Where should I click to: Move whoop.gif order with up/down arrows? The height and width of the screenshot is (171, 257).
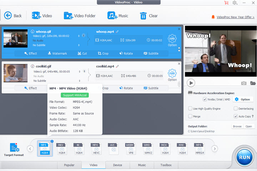179,50
